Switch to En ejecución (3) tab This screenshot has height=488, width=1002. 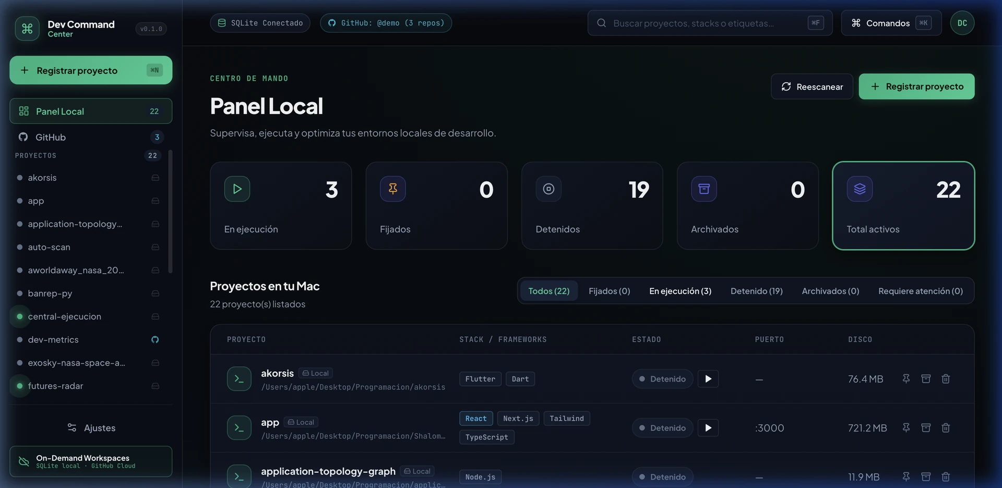681,291
